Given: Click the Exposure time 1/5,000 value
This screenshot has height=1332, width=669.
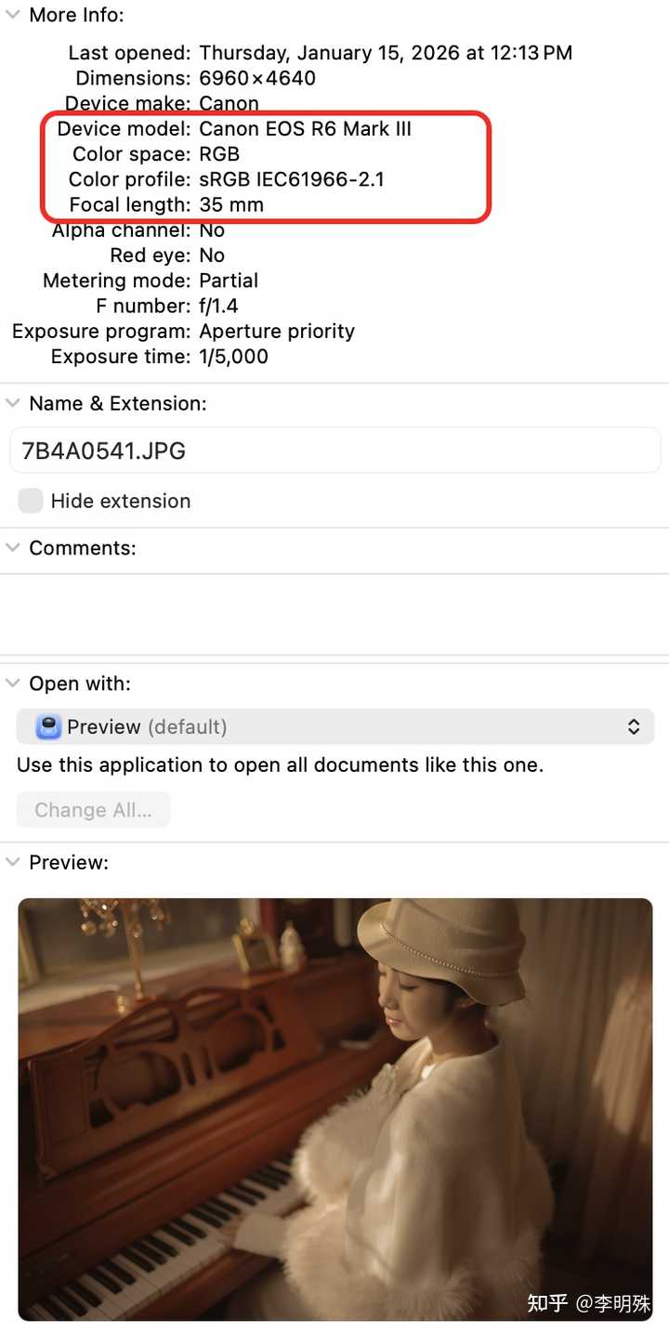Looking at the screenshot, I should coord(233,357).
